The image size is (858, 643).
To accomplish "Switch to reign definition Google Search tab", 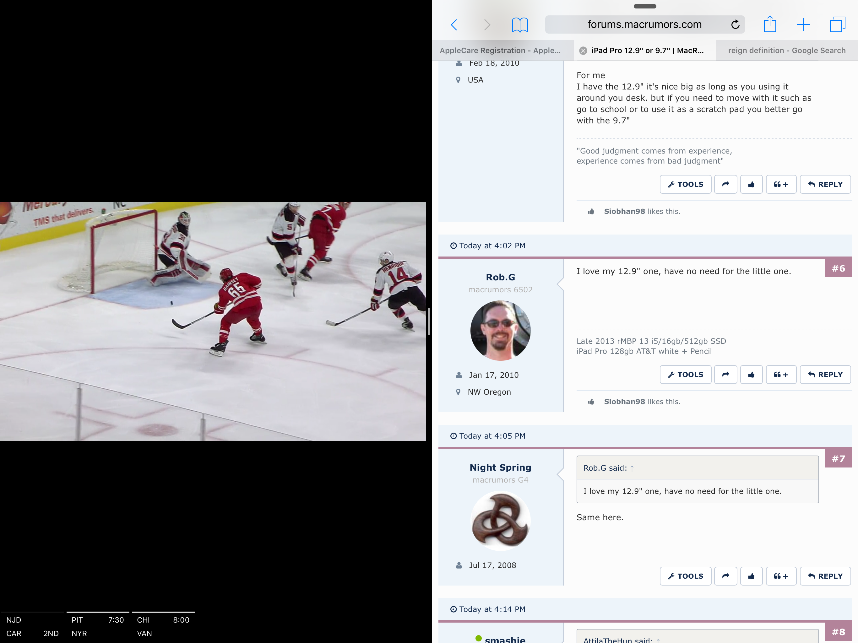I will click(787, 51).
